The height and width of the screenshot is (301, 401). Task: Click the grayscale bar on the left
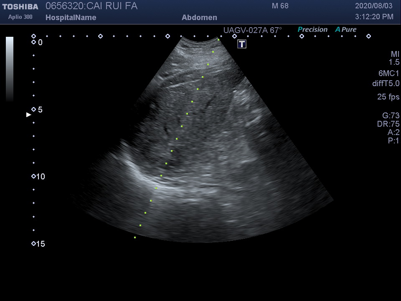(x=10, y=69)
